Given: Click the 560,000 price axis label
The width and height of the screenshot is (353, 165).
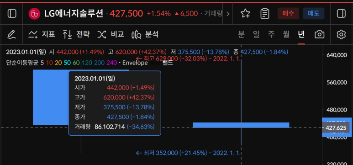Looking at the screenshot, I should point(337,82).
